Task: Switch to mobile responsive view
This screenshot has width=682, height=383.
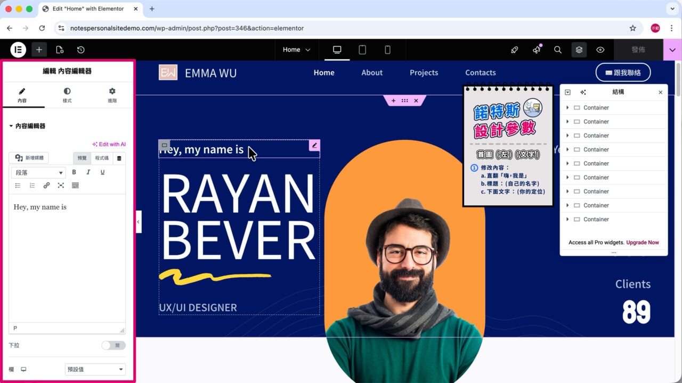Action: coord(387,49)
